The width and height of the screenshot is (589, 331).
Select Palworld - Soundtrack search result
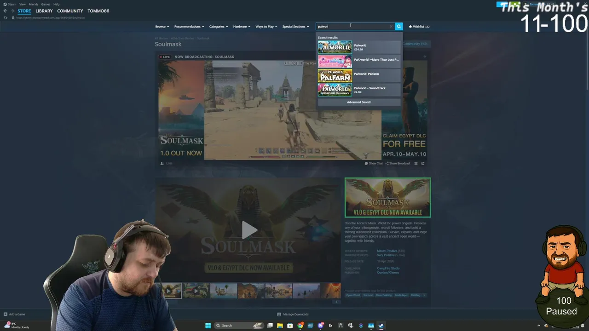click(359, 90)
